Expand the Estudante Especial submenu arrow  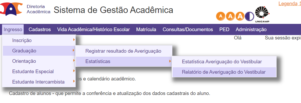pyautogui.click(x=74, y=71)
